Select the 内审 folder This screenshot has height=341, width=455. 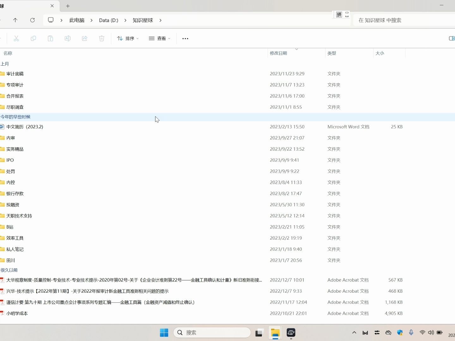pyautogui.click(x=11, y=138)
